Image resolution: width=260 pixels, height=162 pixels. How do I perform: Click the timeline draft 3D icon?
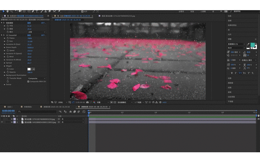click(65, 112)
